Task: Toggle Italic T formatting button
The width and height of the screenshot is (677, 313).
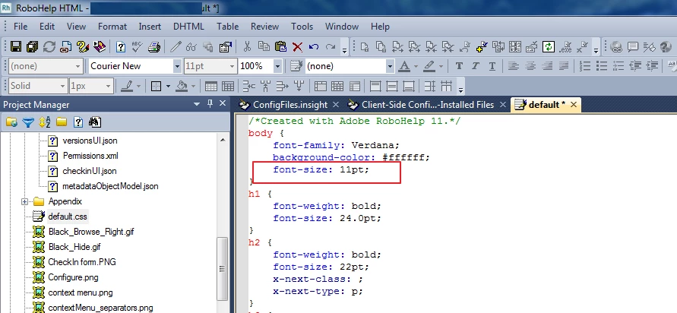Action: tap(476, 66)
